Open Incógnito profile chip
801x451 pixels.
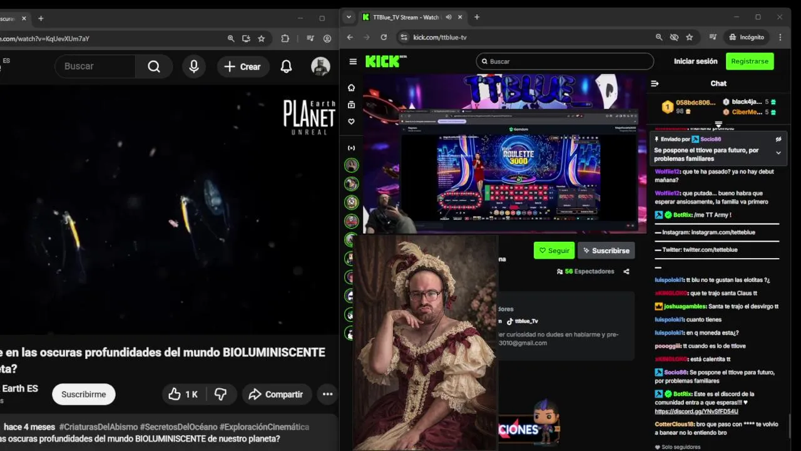tap(747, 38)
